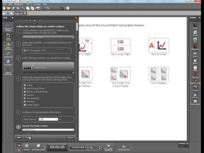
Task: Click the Redo green arrow icon
Action: (x=48, y=8)
